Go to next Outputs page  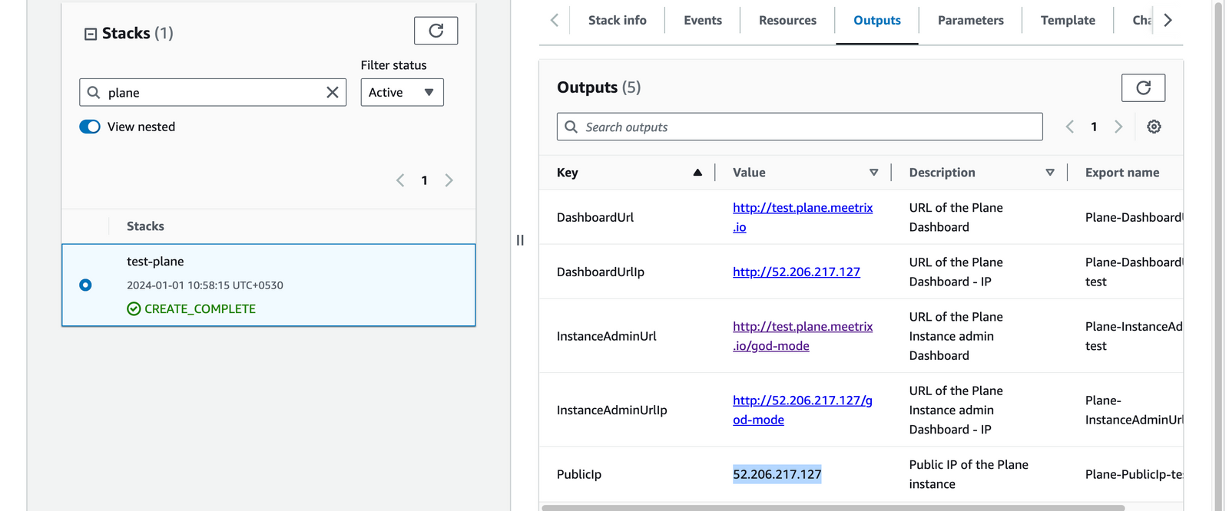[1118, 127]
